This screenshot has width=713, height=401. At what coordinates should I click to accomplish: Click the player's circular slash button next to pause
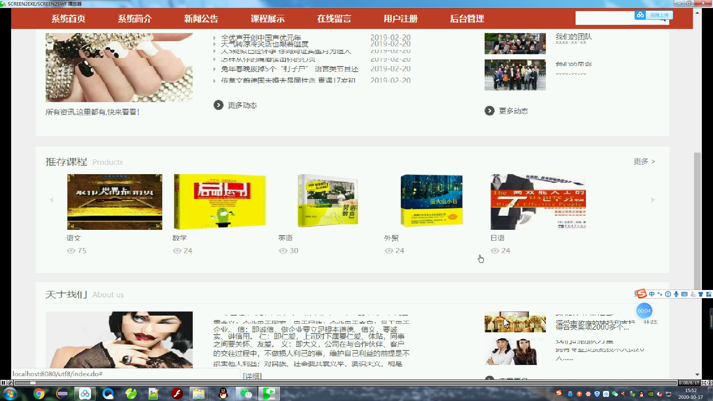click(x=10, y=383)
